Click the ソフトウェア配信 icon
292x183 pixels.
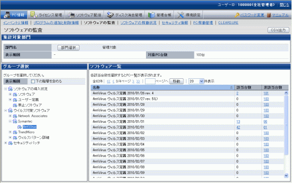(71, 15)
